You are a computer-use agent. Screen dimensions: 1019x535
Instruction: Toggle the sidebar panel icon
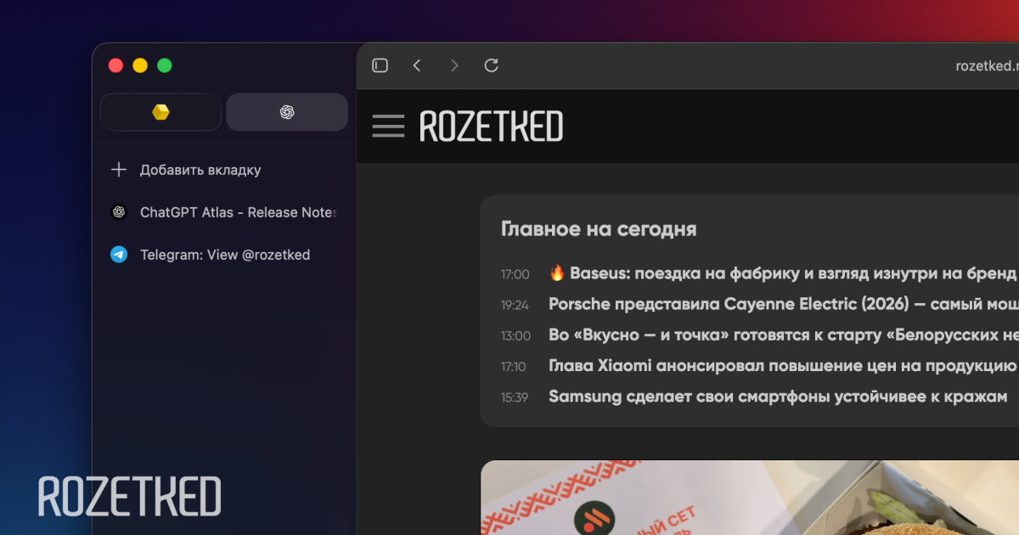point(380,65)
